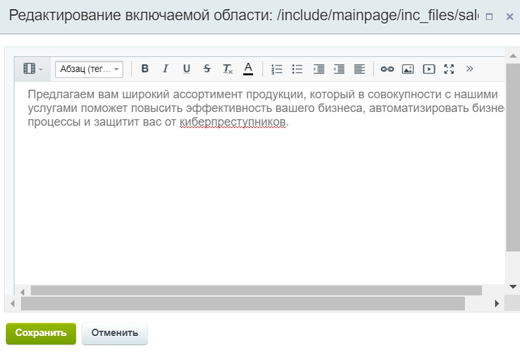Viewport: 520px width, 353px height.
Task: Click the word Предлагаем in the text
Action: pyautogui.click(x=61, y=94)
